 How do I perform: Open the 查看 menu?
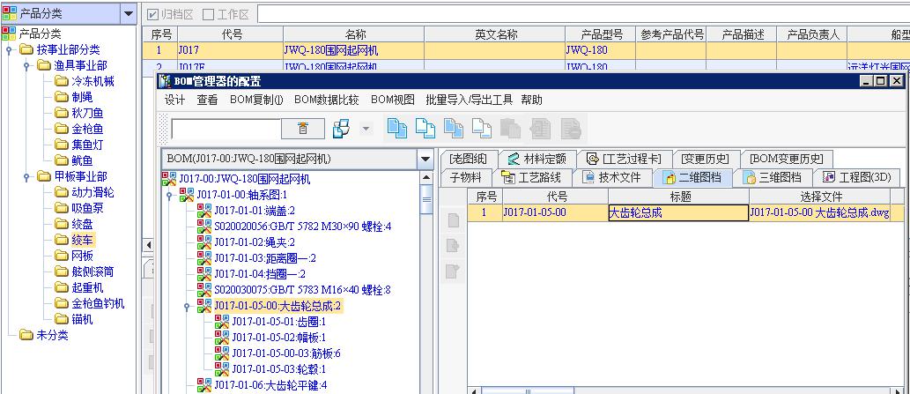click(207, 100)
